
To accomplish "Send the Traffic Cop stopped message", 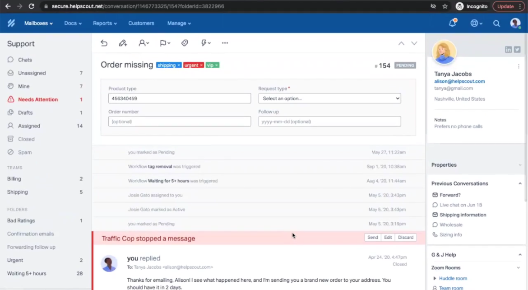I will pos(372,238).
